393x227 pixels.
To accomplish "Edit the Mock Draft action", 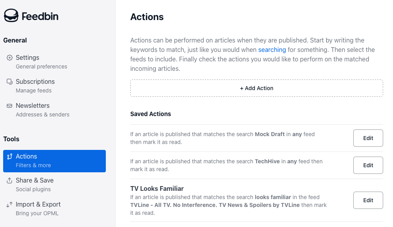I will pos(368,138).
